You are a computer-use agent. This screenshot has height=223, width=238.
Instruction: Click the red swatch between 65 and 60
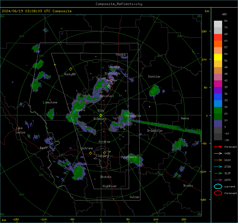[218, 37]
